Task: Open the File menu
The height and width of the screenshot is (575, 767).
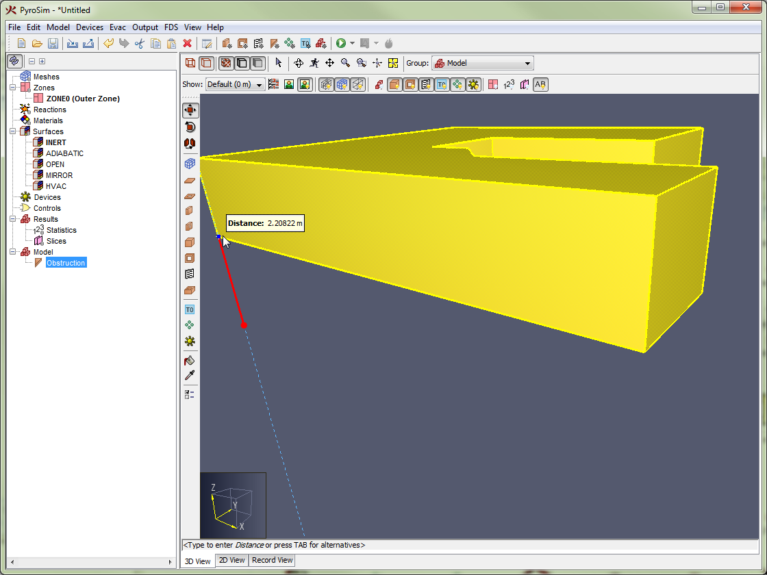Action: click(14, 27)
